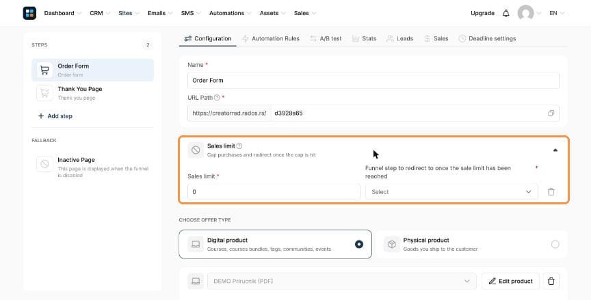
Task: Expand the Emails menu
Action: [x=160, y=13]
